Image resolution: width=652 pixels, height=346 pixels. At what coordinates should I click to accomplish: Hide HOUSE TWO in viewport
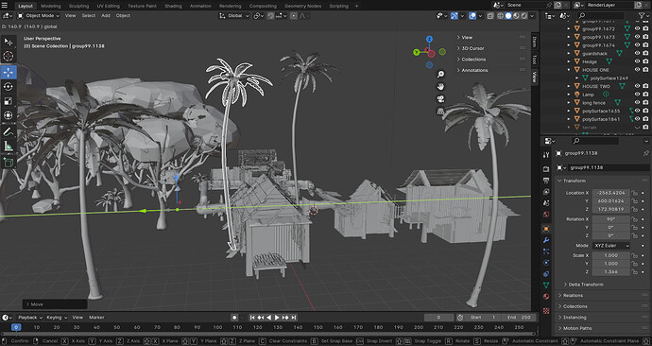click(637, 86)
